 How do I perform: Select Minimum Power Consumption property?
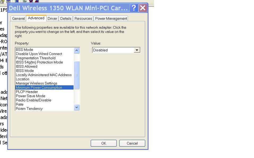(x=44, y=87)
